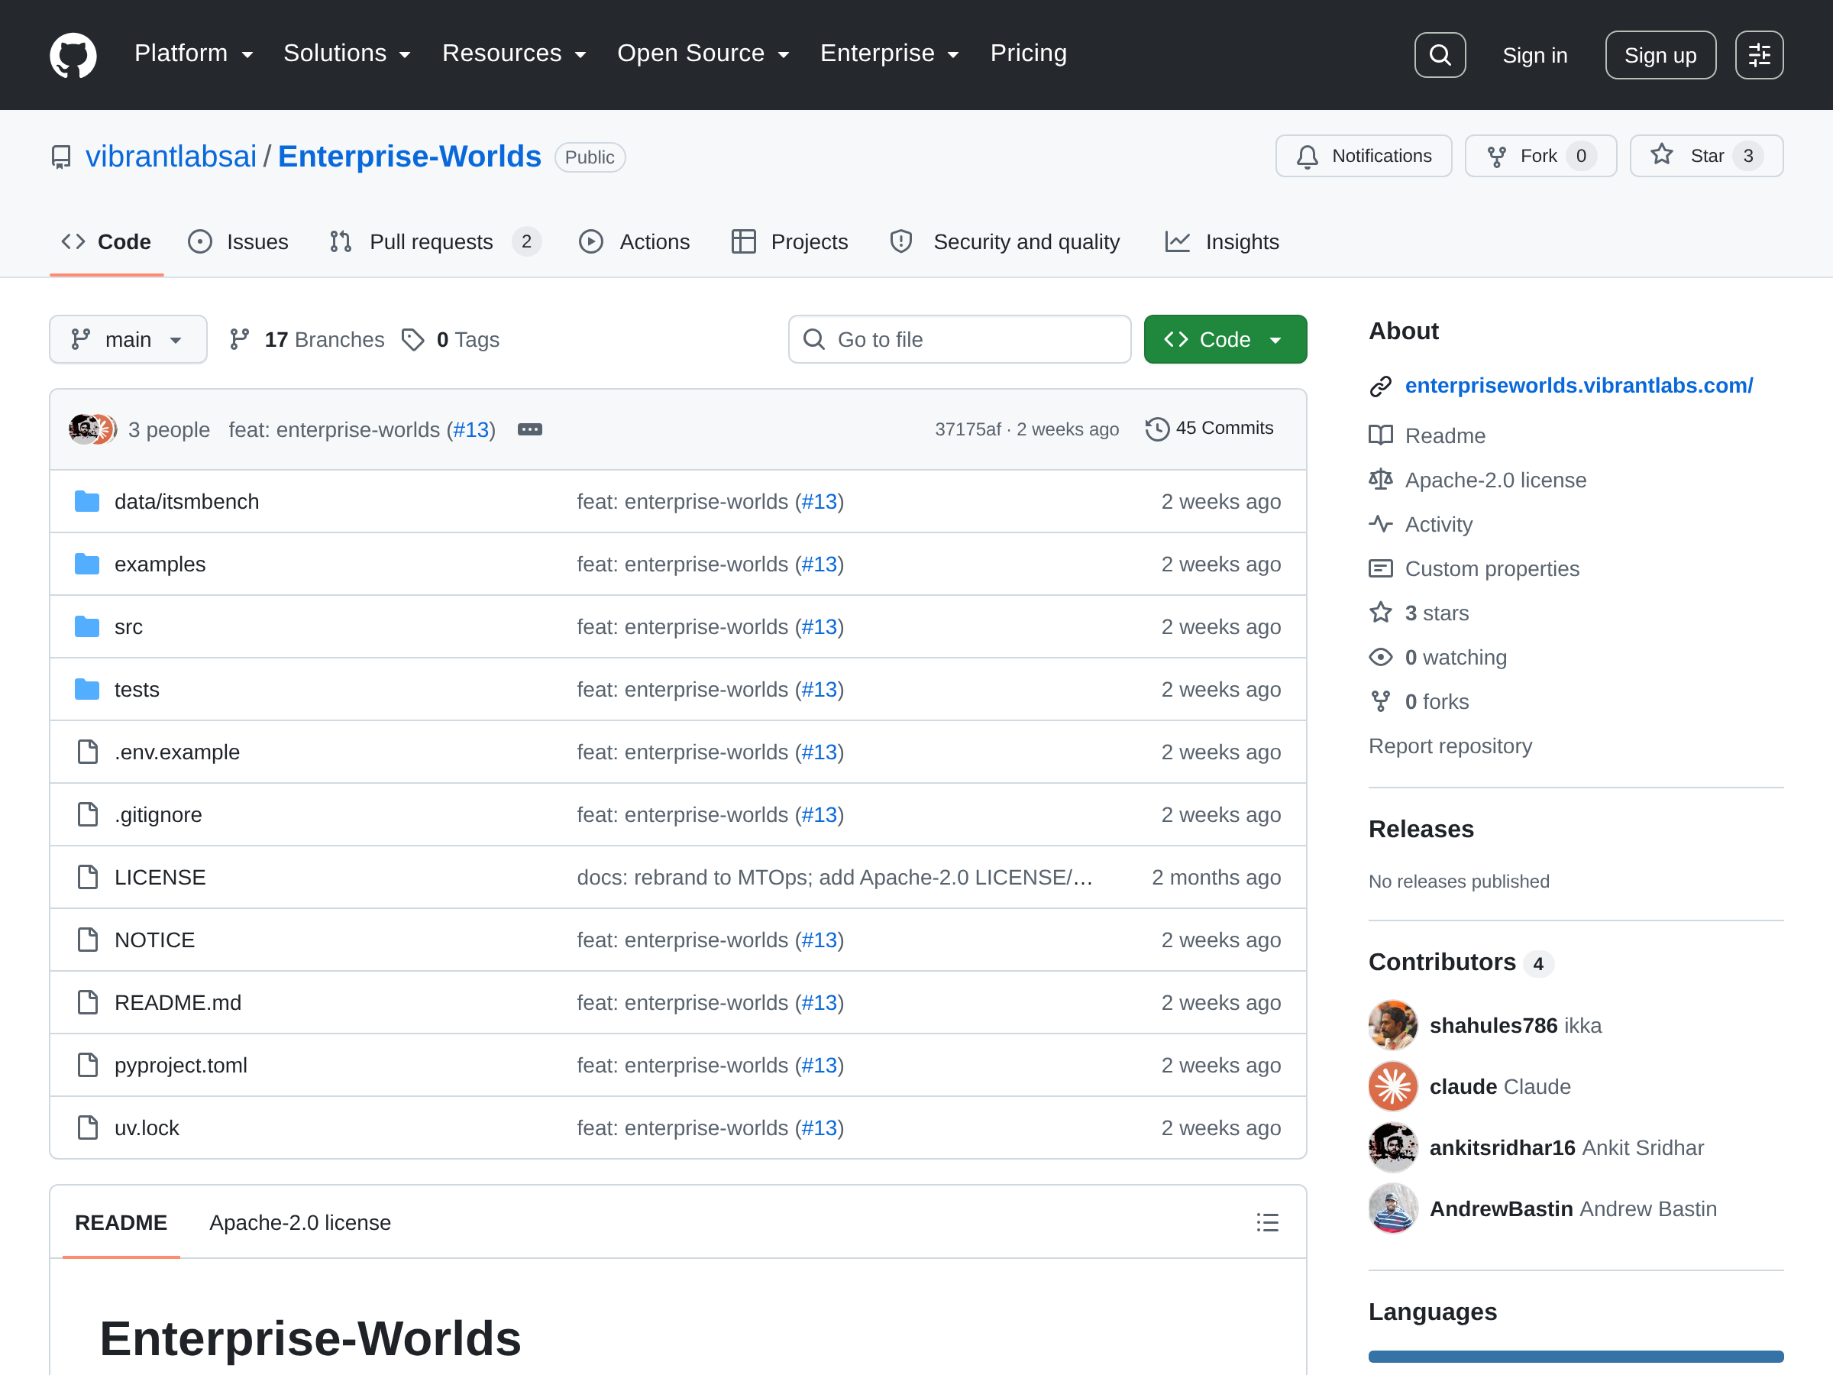1833x1375 pixels.
Task: Open the src folder
Action: 128,627
